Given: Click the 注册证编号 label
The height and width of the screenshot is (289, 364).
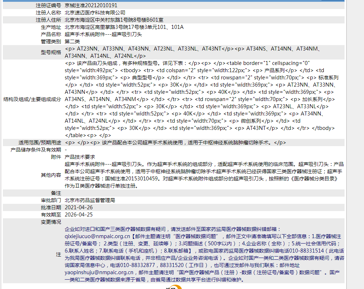Looking at the screenshot, I should (48, 5).
